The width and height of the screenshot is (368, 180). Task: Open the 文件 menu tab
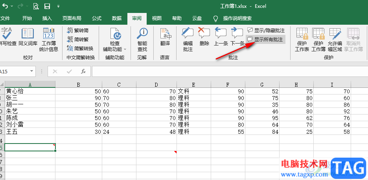click(x=5, y=18)
